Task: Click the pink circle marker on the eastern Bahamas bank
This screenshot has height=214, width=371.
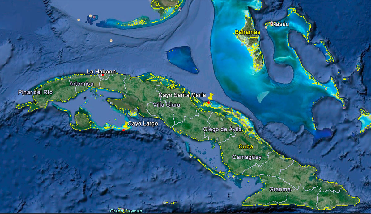Action: (x=344, y=108)
